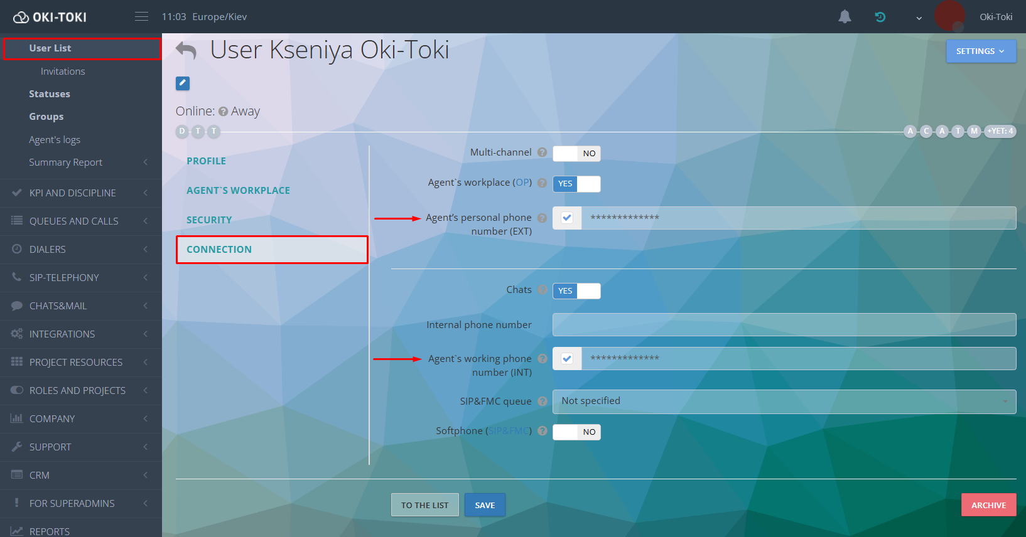
Task: Open the history refresh icon in top bar
Action: [x=880, y=17]
